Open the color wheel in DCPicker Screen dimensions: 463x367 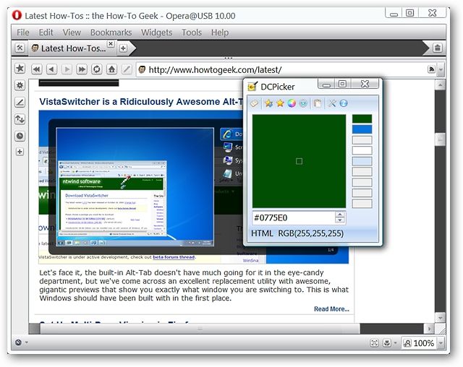292,103
